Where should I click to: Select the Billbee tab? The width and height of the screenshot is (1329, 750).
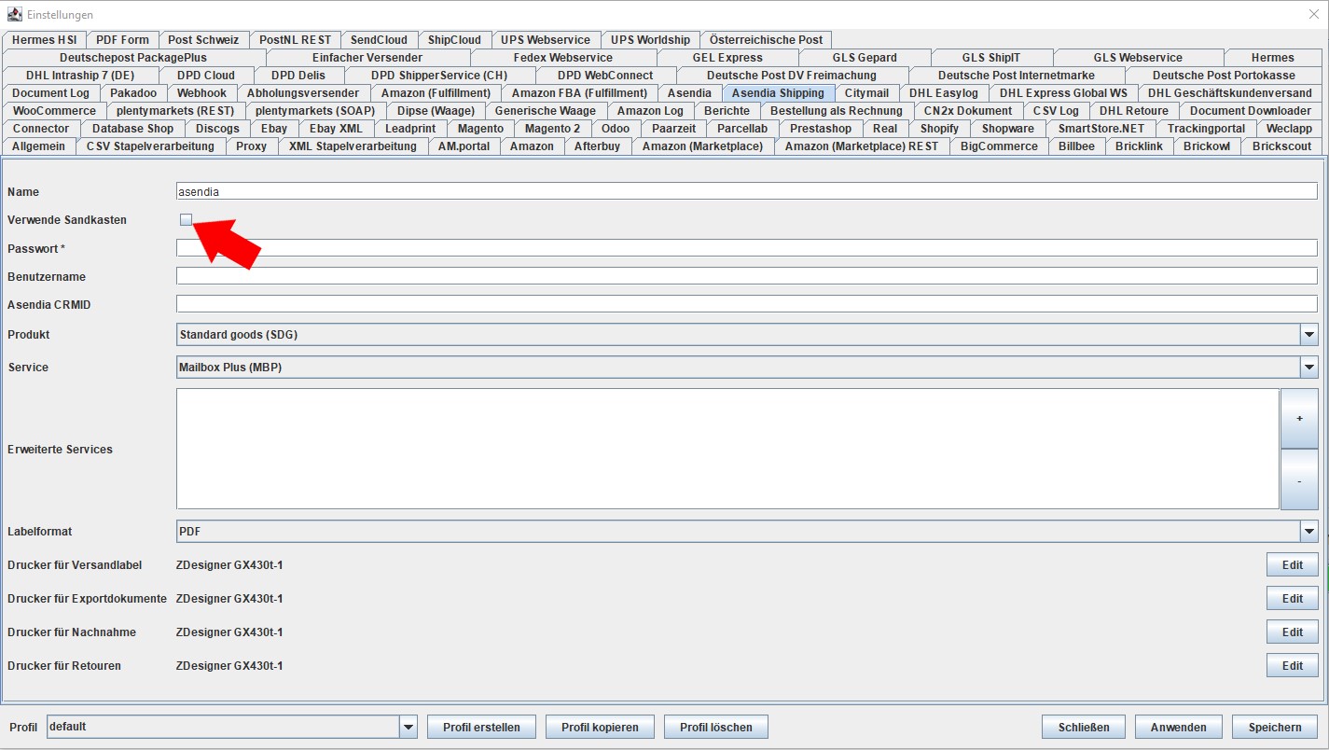point(1076,146)
